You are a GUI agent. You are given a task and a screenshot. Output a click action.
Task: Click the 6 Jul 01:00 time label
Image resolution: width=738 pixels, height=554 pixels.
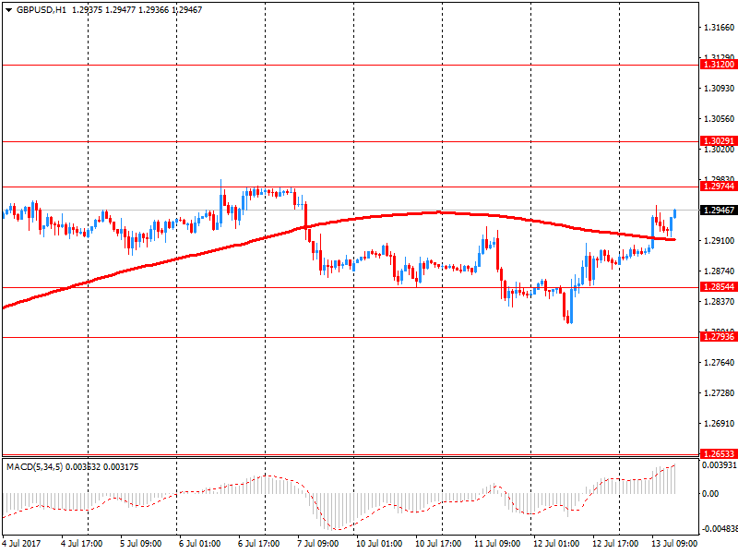[199, 544]
